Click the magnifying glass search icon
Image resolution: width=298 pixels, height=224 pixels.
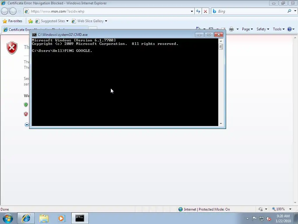point(289,11)
